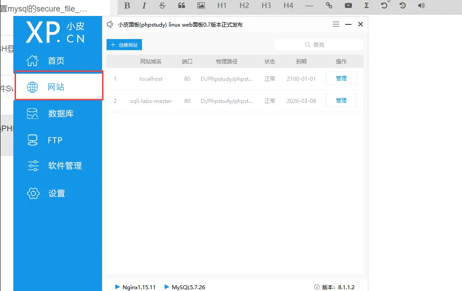The width and height of the screenshot is (462, 291).
Task: Click sqli-labs-master domain cell
Action: (151, 101)
